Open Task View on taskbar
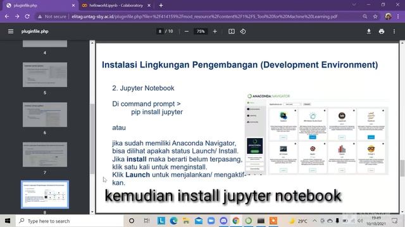 (x=147, y=221)
